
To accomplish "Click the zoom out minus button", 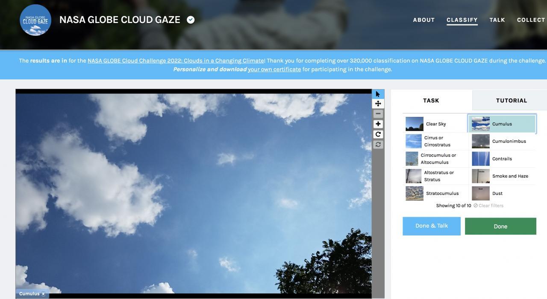I will pyautogui.click(x=378, y=114).
